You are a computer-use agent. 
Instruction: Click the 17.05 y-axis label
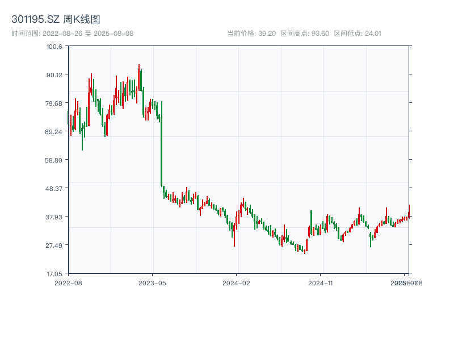coord(54,273)
